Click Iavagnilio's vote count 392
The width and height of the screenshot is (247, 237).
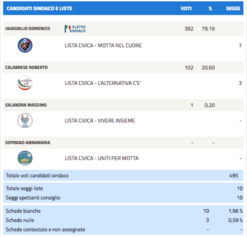coord(189,29)
